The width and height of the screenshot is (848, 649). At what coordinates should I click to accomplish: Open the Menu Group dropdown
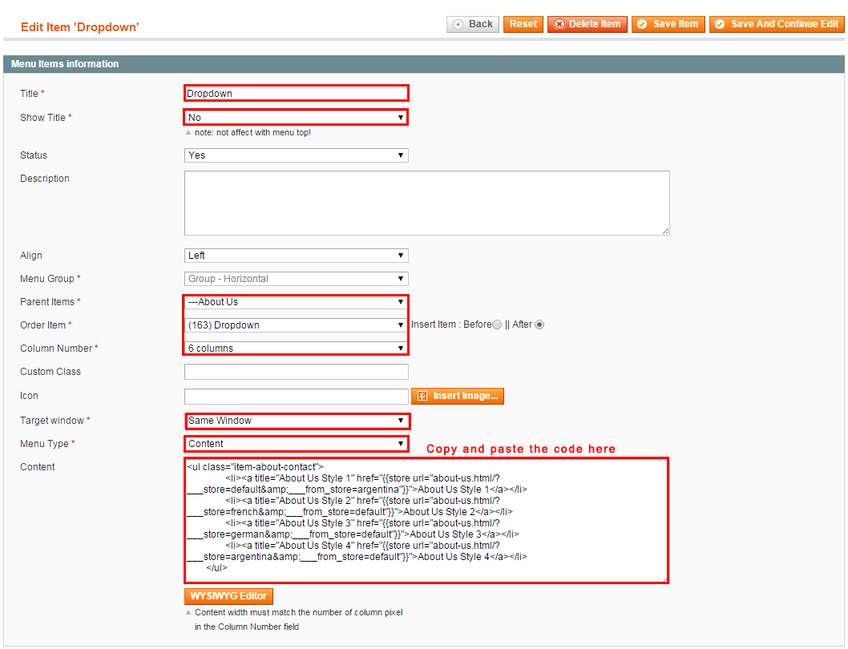(297, 279)
